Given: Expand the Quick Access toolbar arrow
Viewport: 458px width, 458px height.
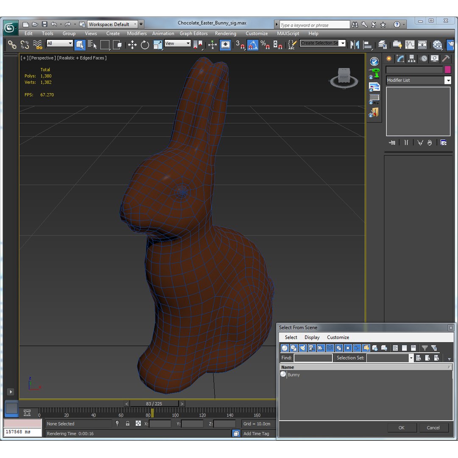Looking at the screenshot, I should 141,24.
